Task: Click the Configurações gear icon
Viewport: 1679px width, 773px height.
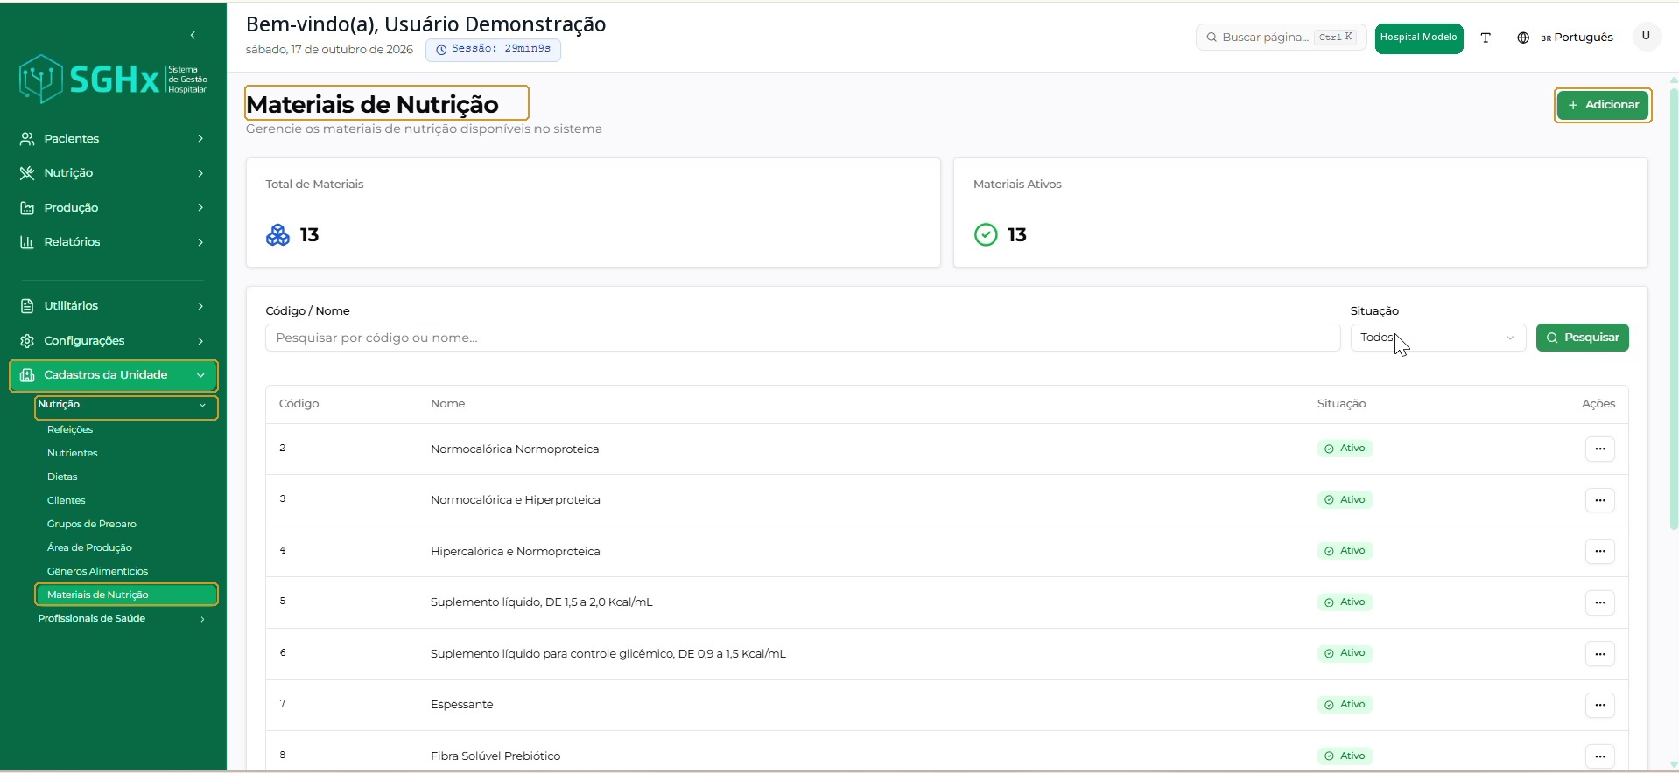Action: click(27, 341)
